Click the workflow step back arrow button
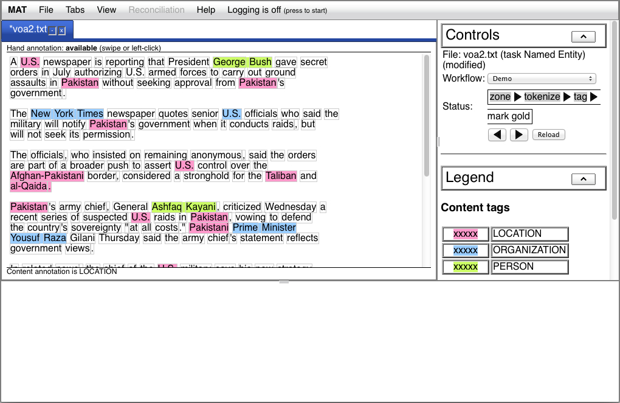This screenshot has width=620, height=403. (497, 135)
